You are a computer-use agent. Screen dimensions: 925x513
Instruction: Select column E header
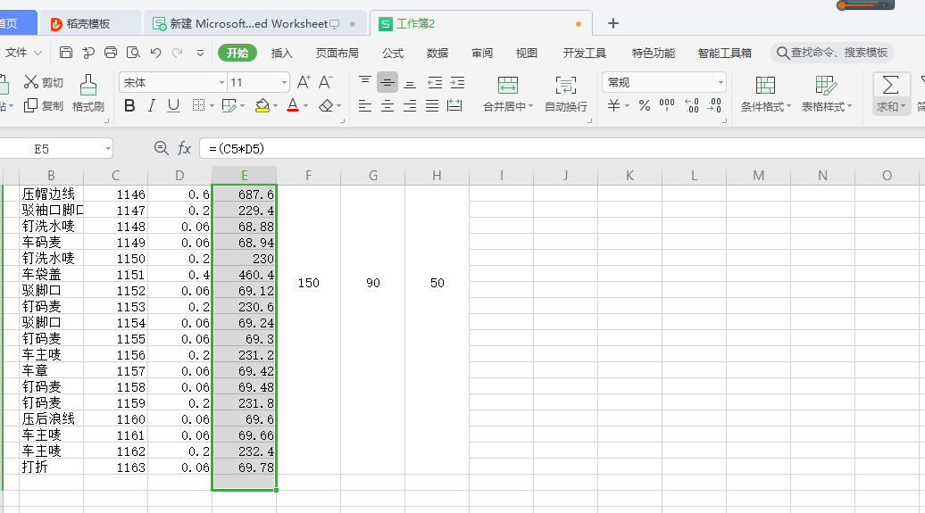point(245,175)
